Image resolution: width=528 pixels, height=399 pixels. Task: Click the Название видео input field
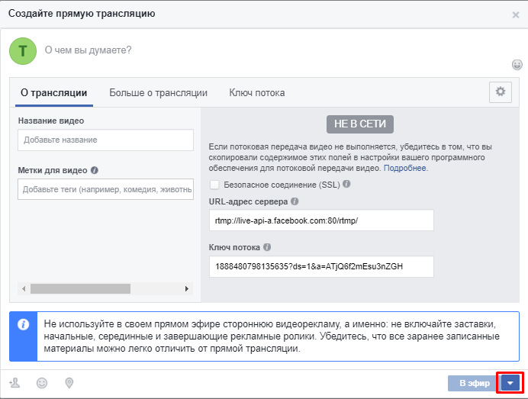tap(105, 140)
